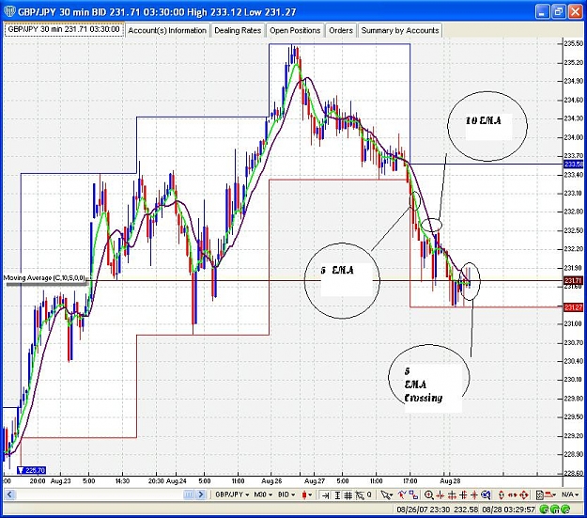The width and height of the screenshot is (587, 518).
Task: Click the chart scrollbar left arrow
Action: [x=9, y=494]
